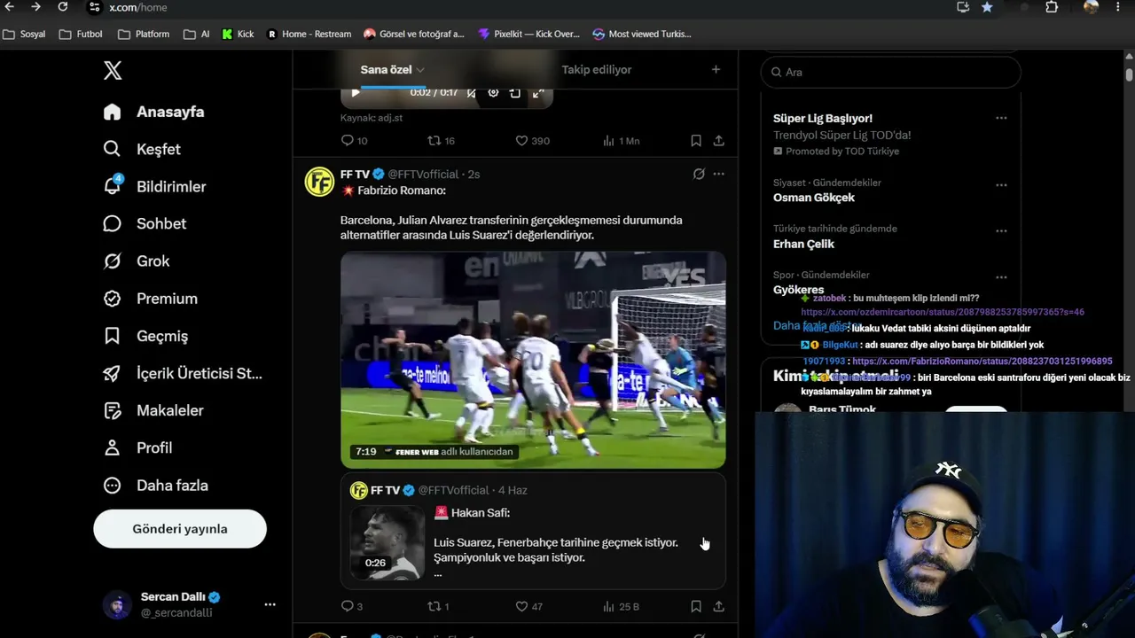This screenshot has width=1135, height=638.
Task: Open Bildirimler notifications bell
Action: tap(154, 187)
